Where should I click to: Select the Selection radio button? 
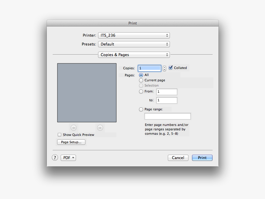pos(141,86)
